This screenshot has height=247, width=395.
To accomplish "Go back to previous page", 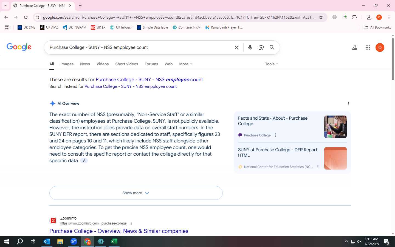I will (6, 17).
